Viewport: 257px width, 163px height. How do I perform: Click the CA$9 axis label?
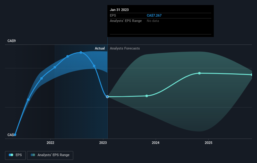[12, 41]
